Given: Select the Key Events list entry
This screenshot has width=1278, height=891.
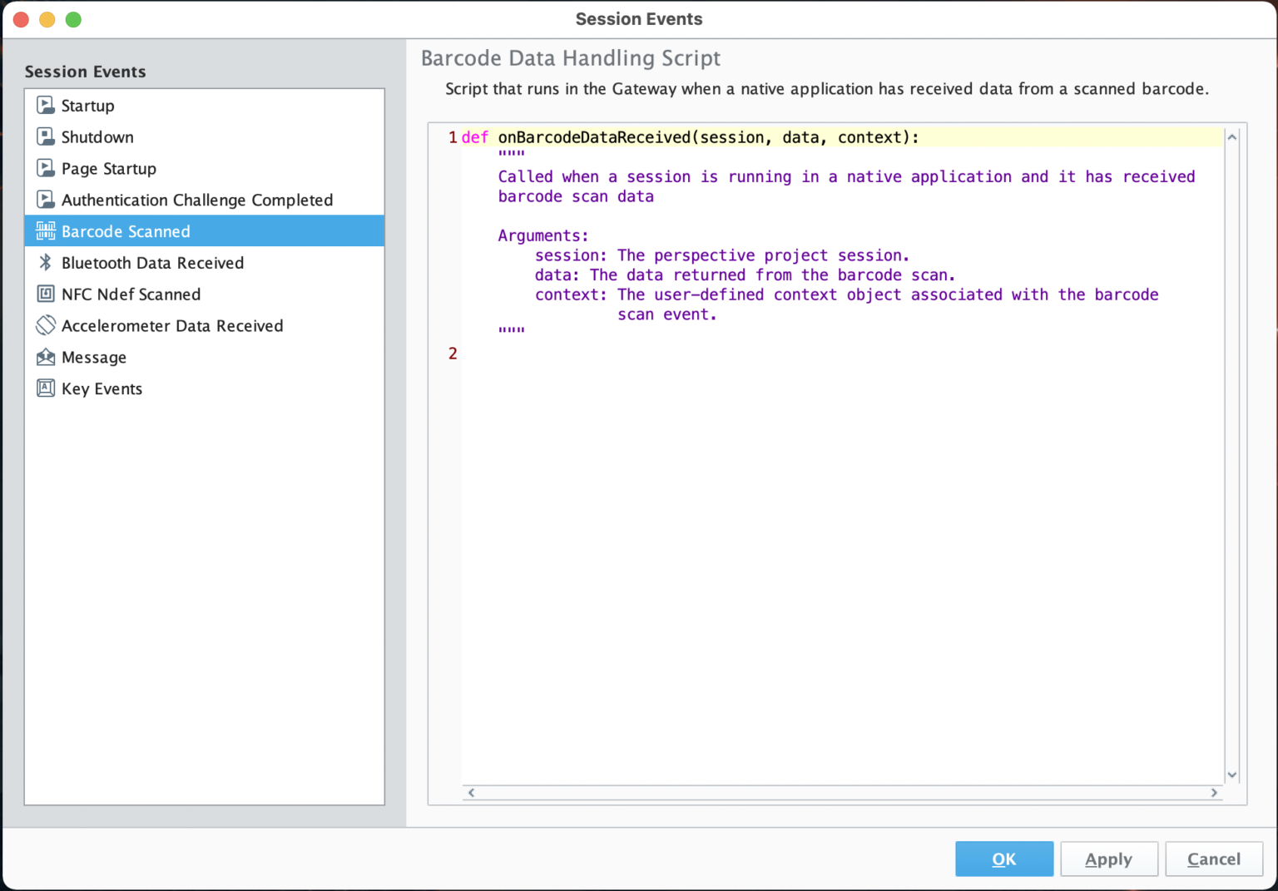Looking at the screenshot, I should pyautogui.click(x=102, y=389).
